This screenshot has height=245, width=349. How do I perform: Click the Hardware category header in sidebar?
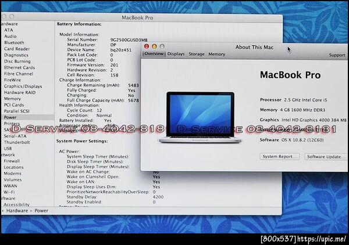click(9, 24)
